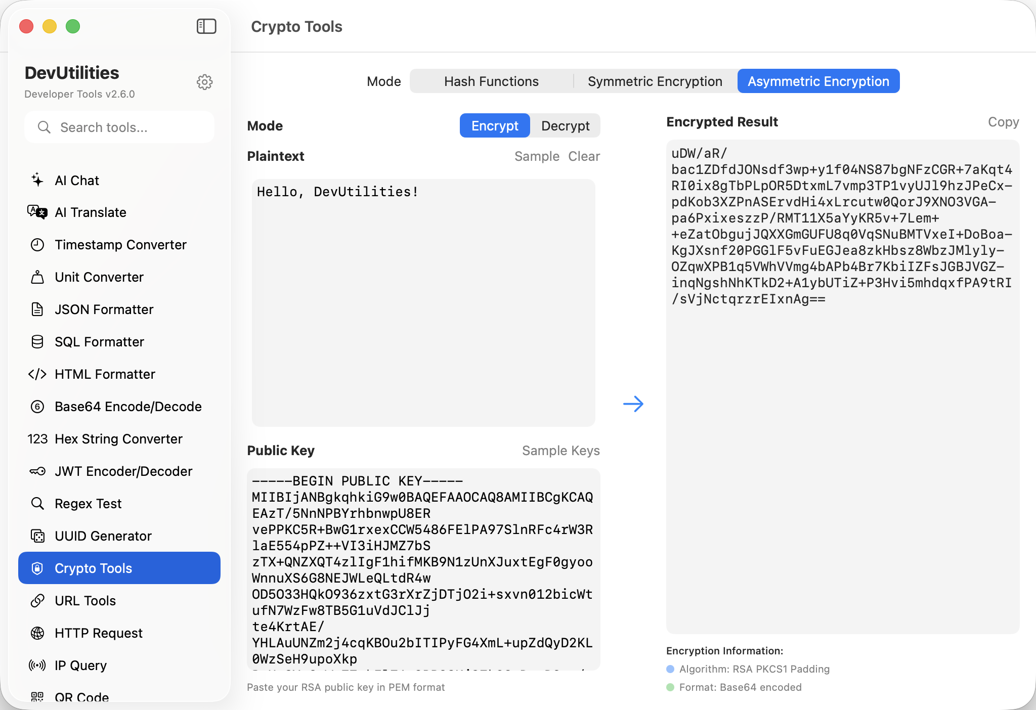The width and height of the screenshot is (1036, 710).
Task: Clear the plaintext field
Action: [x=584, y=156]
